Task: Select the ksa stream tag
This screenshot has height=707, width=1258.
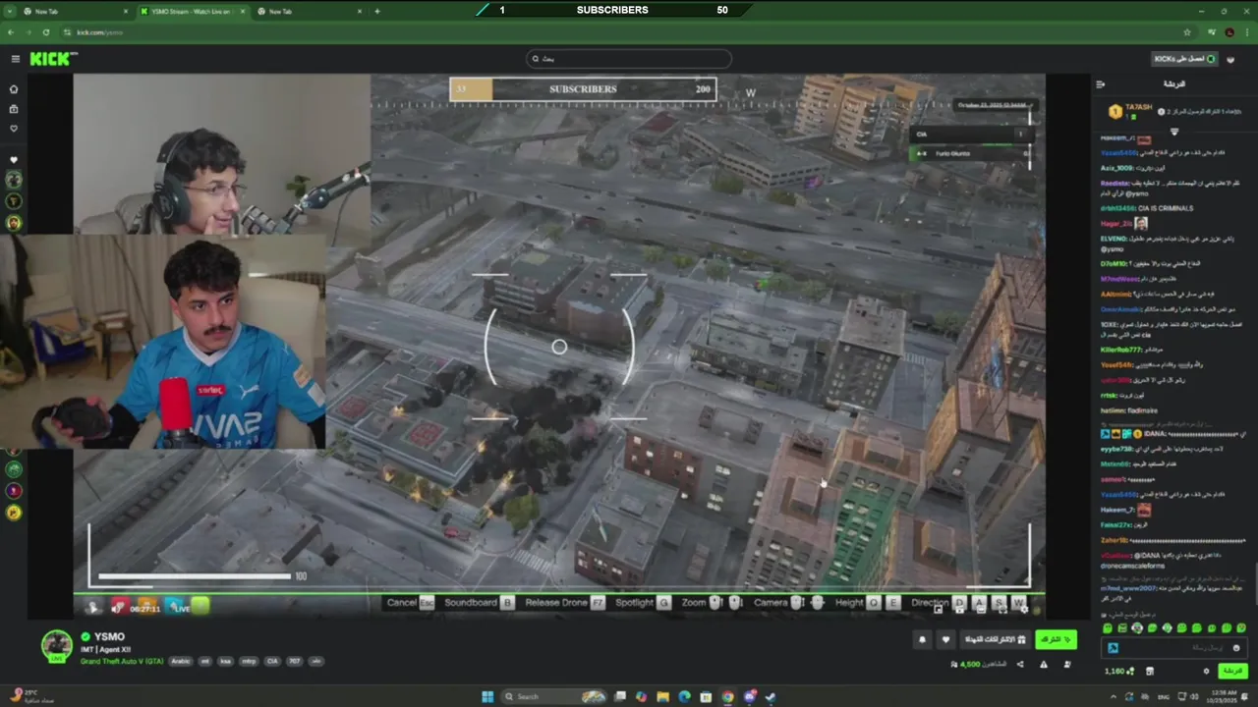Action: (x=226, y=661)
